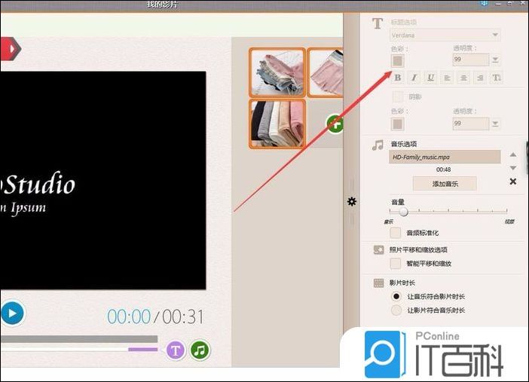The width and height of the screenshot is (529, 382).
Task: Click the green add media plus button
Action: [335, 124]
